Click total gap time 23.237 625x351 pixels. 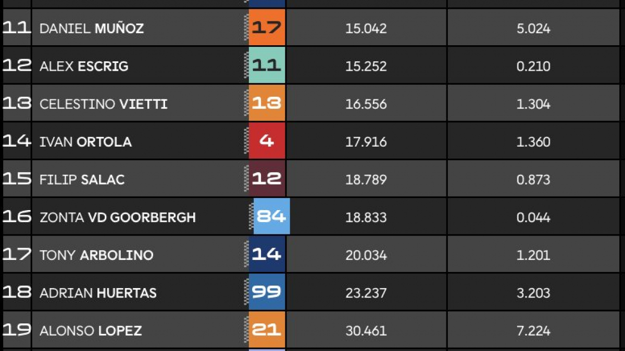(366, 293)
